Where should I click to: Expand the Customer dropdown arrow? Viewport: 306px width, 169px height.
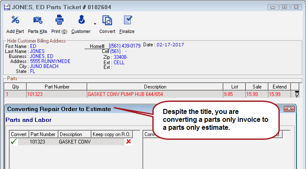[95, 24]
